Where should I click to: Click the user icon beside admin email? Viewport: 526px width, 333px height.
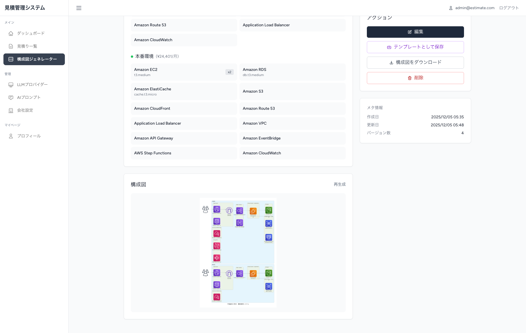pos(451,8)
